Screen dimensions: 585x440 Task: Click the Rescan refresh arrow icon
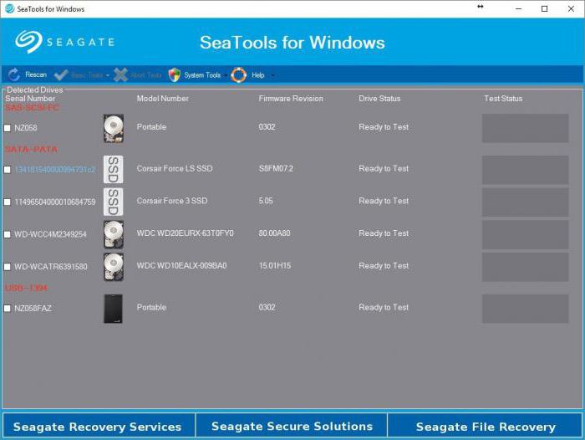tap(14, 74)
